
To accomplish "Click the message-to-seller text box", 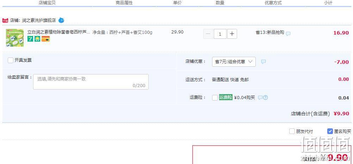I will (x=91, y=82).
